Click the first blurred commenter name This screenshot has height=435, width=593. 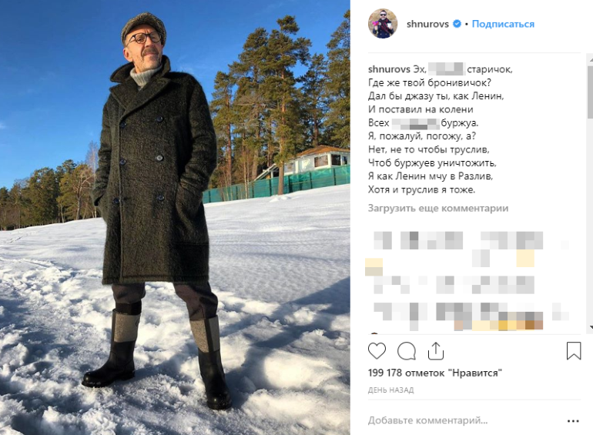coord(383,241)
